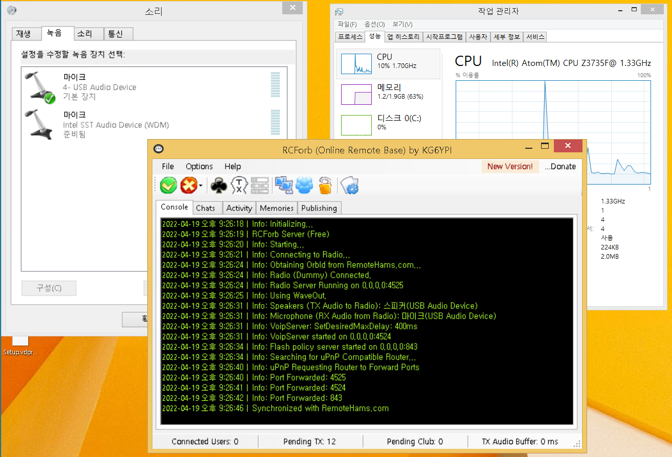
Task: Click the ...Donate link in RCForb
Action: click(560, 166)
